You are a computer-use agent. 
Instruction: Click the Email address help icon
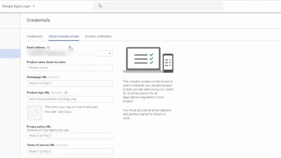click(48, 47)
